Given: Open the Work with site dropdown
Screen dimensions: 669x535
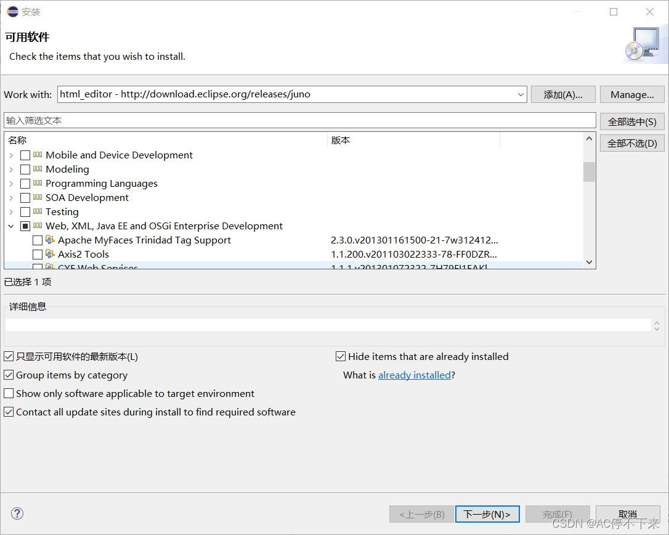Looking at the screenshot, I should 521,94.
